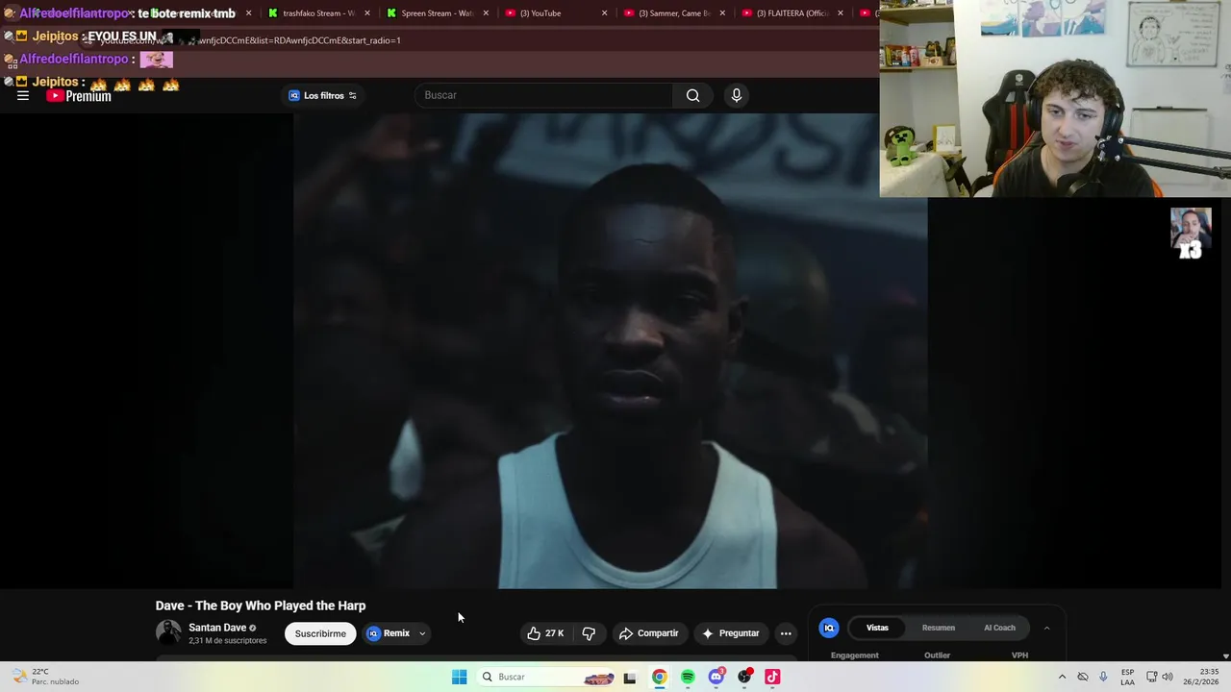
Task: Switch to the FLAITEERA browser tab
Action: (x=785, y=13)
